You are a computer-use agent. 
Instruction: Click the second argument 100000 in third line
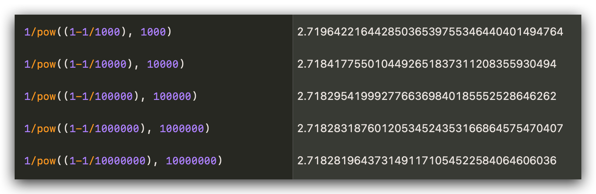pyautogui.click(x=172, y=96)
